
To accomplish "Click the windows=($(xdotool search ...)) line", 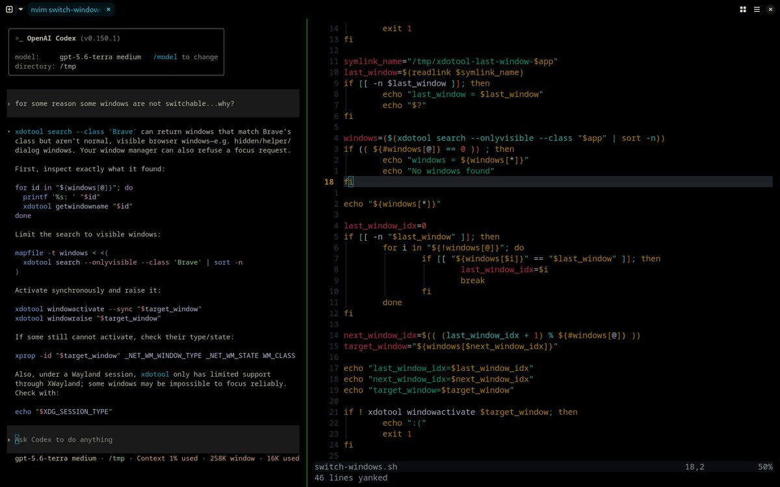I will pyautogui.click(x=504, y=138).
